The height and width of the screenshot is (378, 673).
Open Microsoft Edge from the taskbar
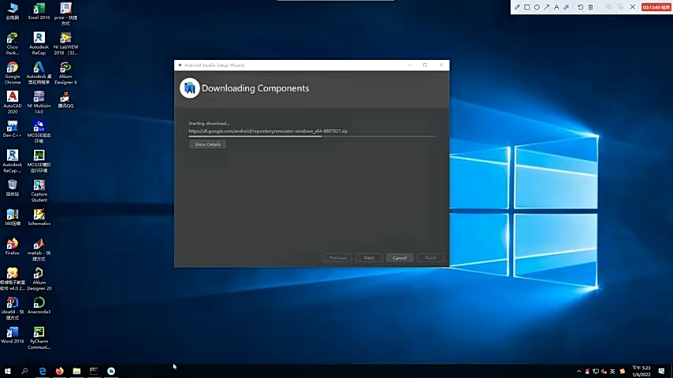[42, 371]
